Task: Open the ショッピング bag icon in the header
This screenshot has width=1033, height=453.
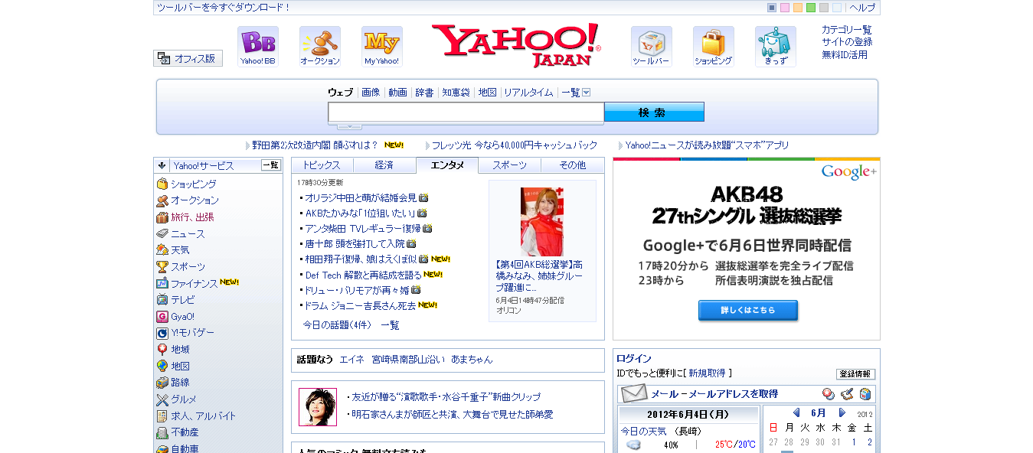Action: pyautogui.click(x=714, y=47)
